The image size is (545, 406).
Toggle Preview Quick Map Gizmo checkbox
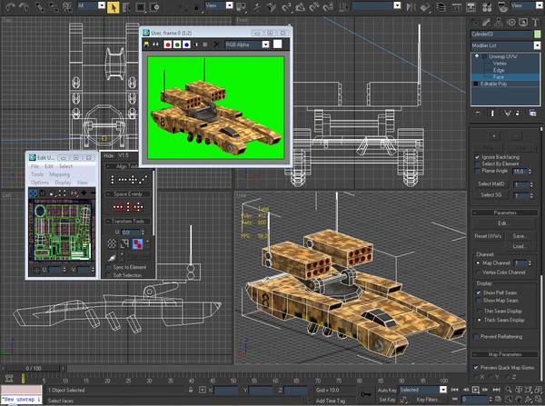(x=476, y=368)
